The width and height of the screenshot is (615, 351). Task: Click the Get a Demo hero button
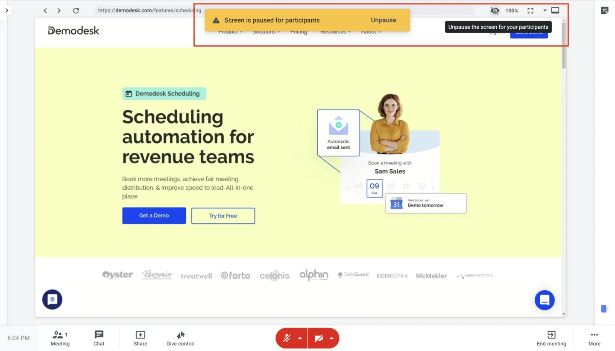pyautogui.click(x=154, y=215)
